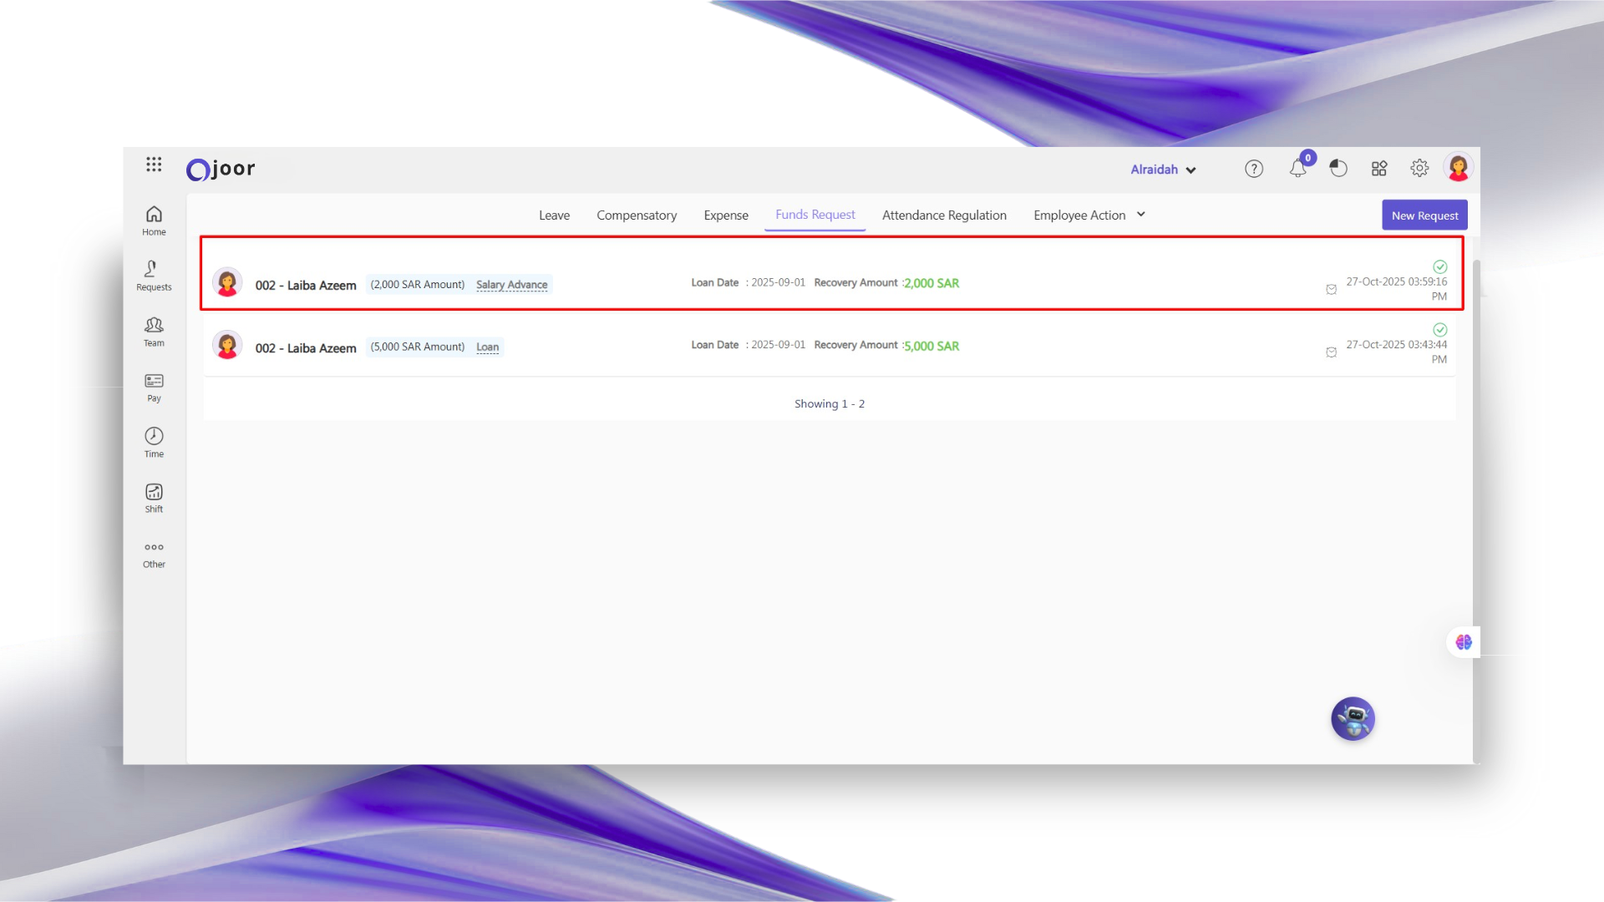Expand the Alraidah company dropdown

[x=1163, y=170]
